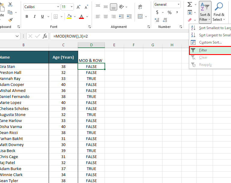Open Font dialog launcher
231x183 pixels.
(x=90, y=27)
